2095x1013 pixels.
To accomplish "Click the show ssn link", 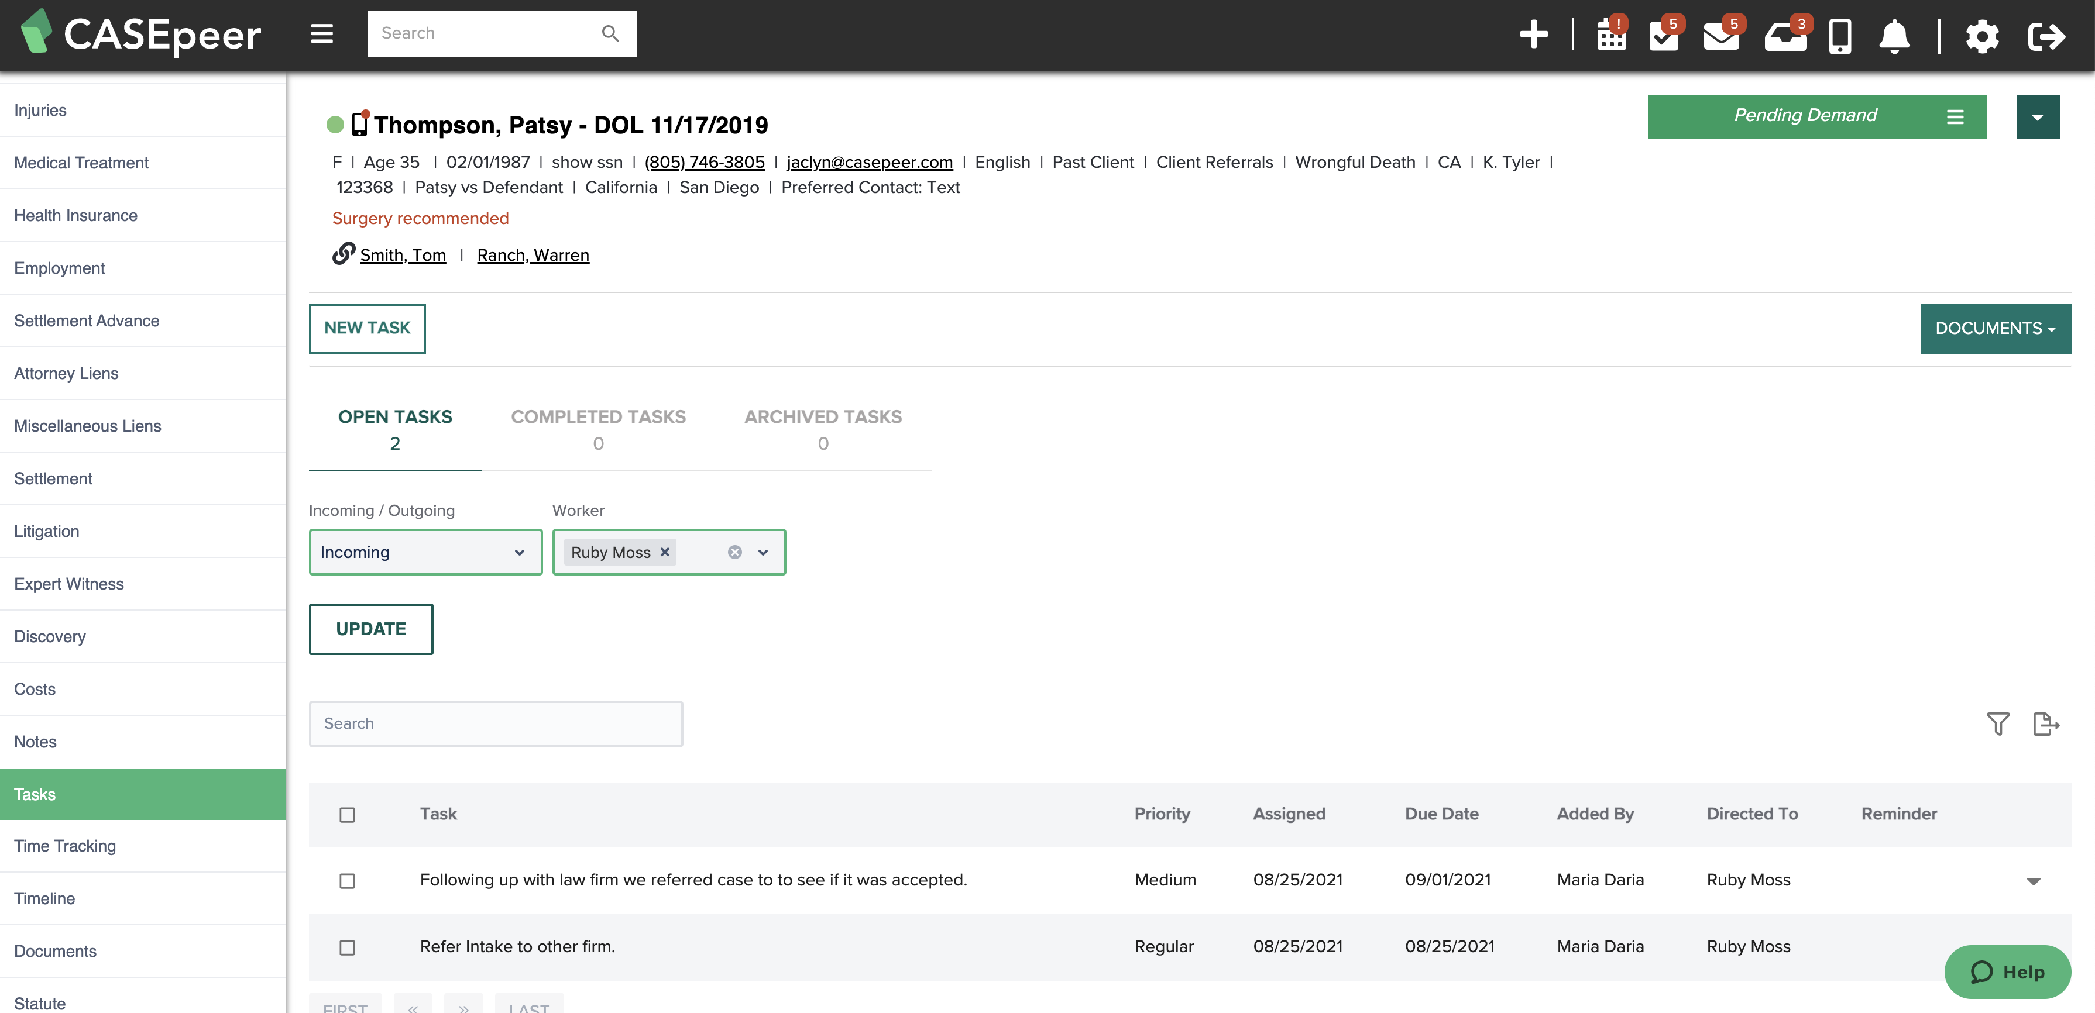I will [586, 162].
